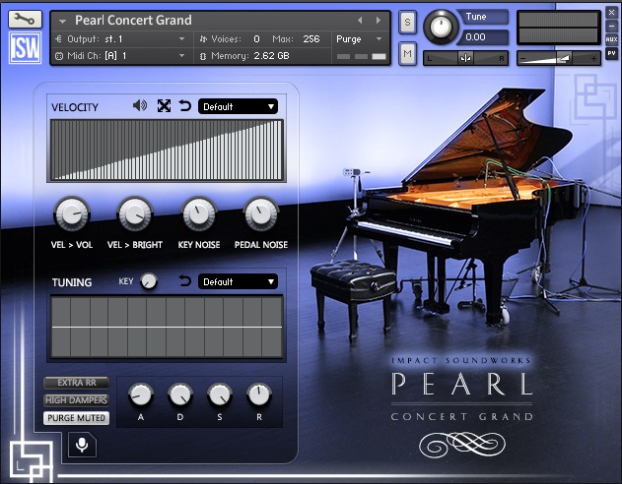Screen dimensions: 622x484
Task: Open the velocity preset Default dropdown
Action: [238, 106]
